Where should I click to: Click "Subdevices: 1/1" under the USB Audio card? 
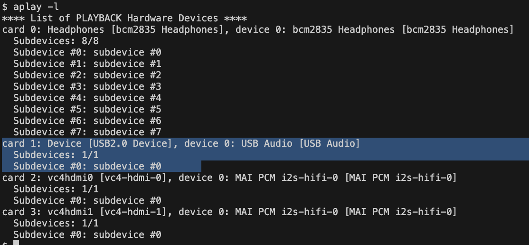[x=56, y=155]
